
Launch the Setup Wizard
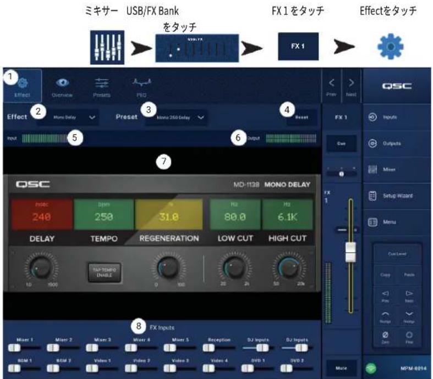(x=397, y=196)
